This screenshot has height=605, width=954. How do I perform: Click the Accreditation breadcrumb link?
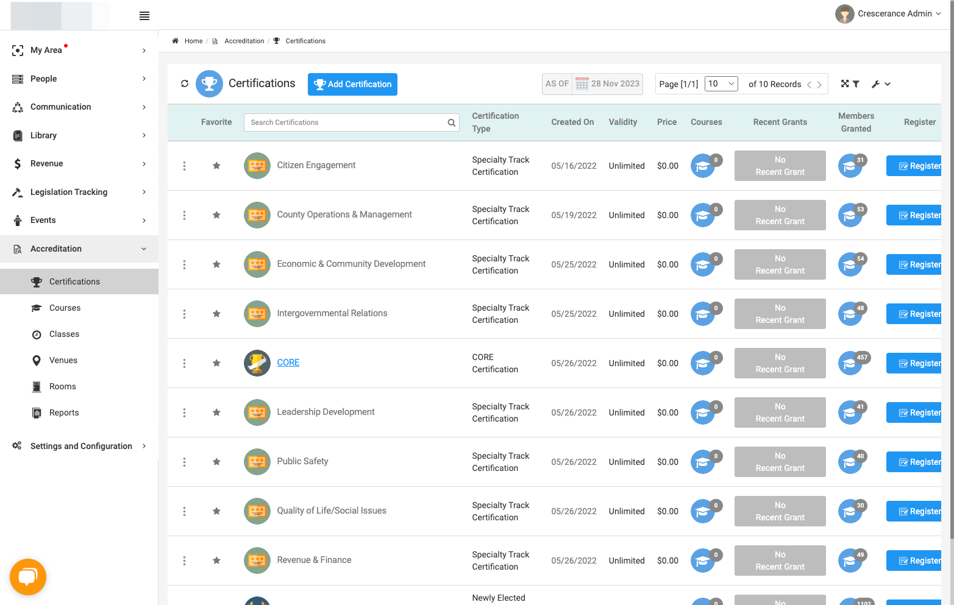pyautogui.click(x=244, y=41)
